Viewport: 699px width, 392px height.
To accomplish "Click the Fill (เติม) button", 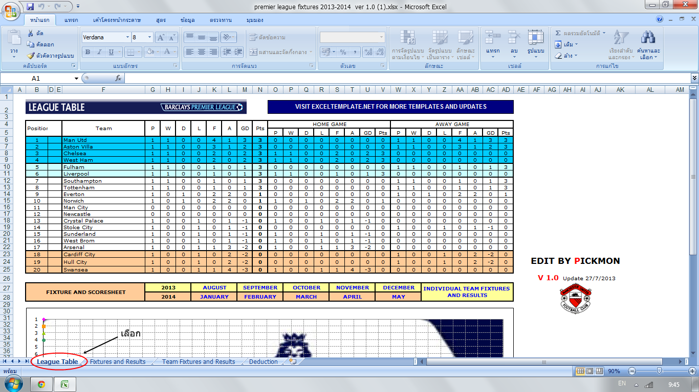I will coord(567,44).
